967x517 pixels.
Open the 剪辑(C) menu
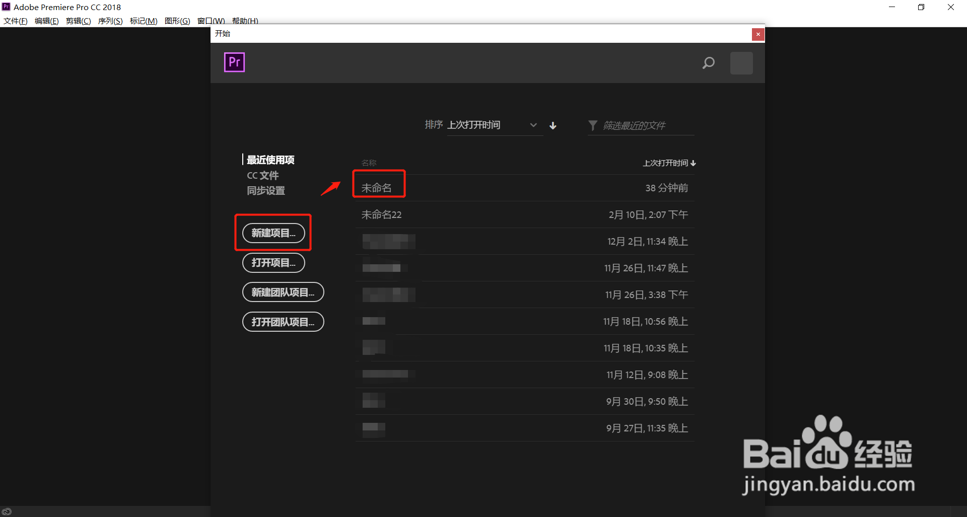(79, 21)
